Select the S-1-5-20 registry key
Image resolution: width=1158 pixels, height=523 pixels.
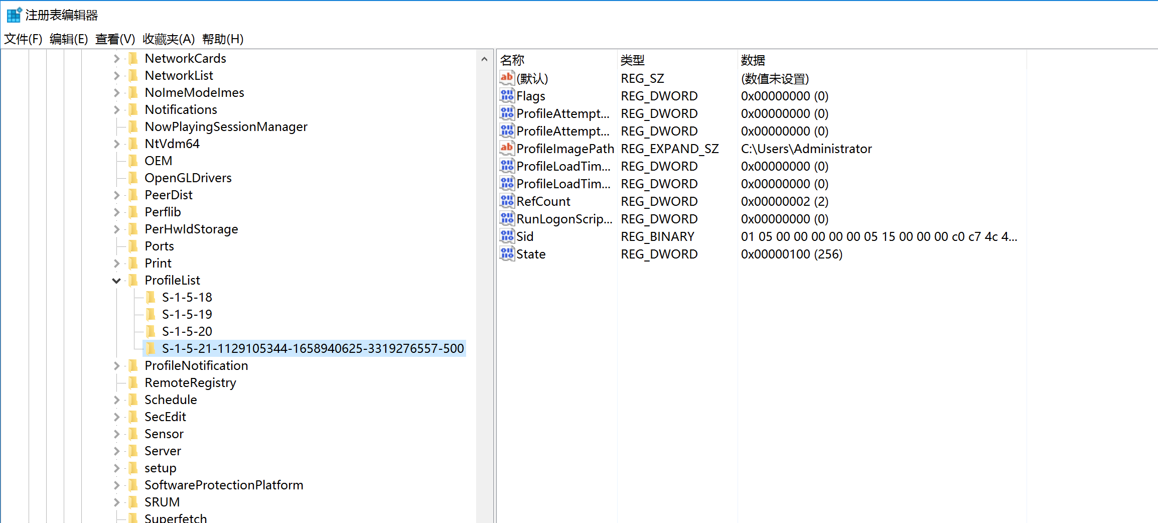pyautogui.click(x=187, y=331)
